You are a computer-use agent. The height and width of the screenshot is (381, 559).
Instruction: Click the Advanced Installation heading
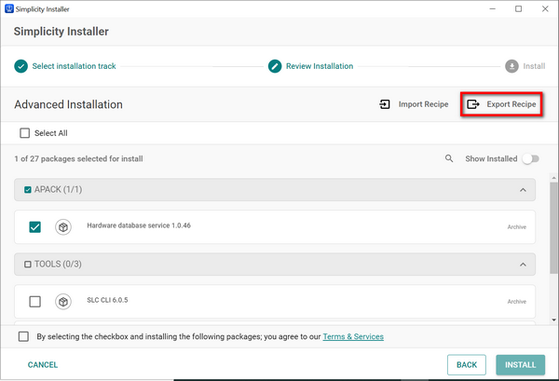coord(68,104)
